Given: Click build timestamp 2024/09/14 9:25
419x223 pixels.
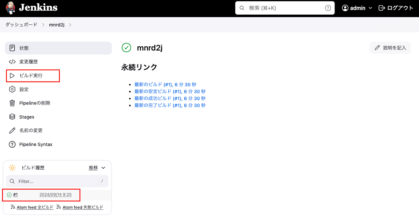Looking at the screenshot, I should point(56,194).
